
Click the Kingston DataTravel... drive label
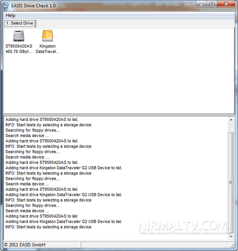48,49
